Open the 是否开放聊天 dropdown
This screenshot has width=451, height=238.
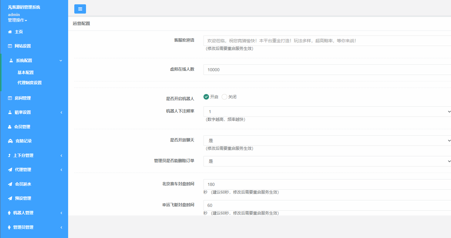coord(327,141)
